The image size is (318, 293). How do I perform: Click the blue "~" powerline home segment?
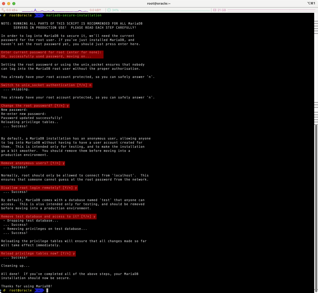coord(39,15)
